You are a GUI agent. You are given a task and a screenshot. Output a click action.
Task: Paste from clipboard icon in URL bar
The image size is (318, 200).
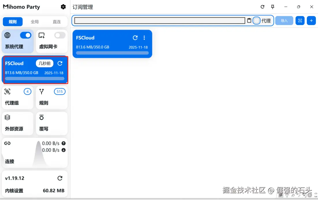(x=249, y=20)
